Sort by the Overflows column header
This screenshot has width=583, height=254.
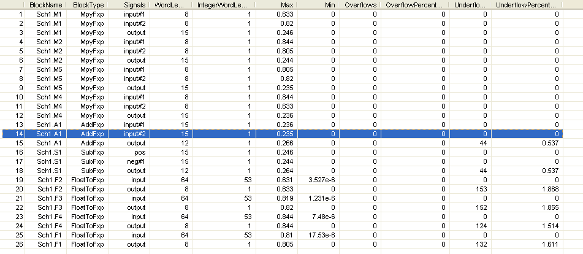pyautogui.click(x=360, y=5)
